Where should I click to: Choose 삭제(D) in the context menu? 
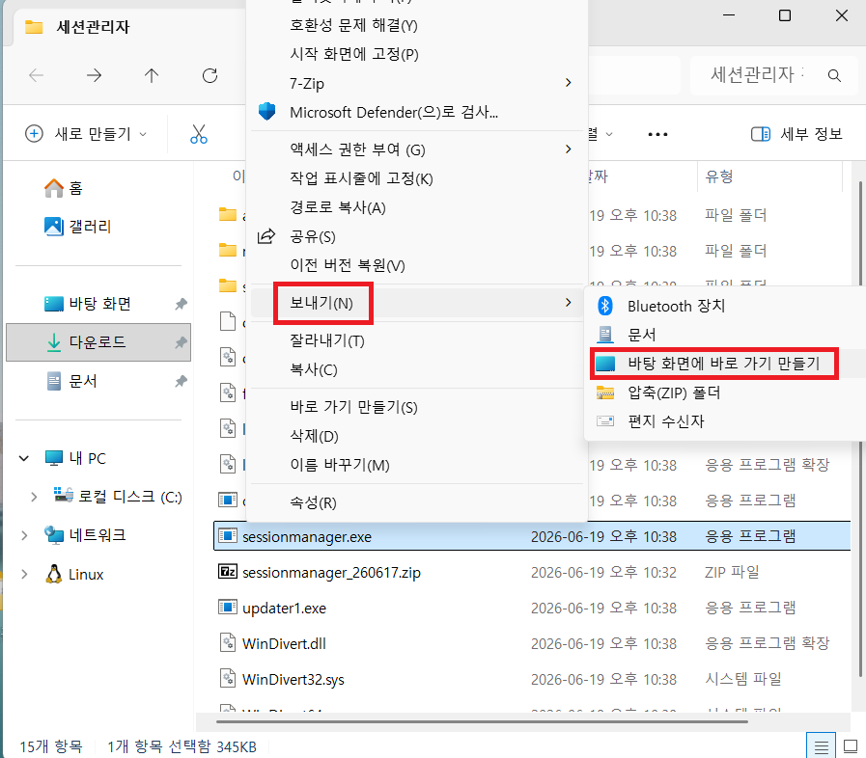click(x=416, y=436)
